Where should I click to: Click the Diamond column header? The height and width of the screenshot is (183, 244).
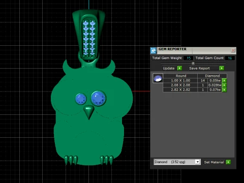coord(212,76)
